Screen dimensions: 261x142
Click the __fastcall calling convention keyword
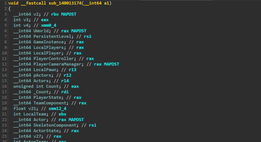[x=34, y=3]
